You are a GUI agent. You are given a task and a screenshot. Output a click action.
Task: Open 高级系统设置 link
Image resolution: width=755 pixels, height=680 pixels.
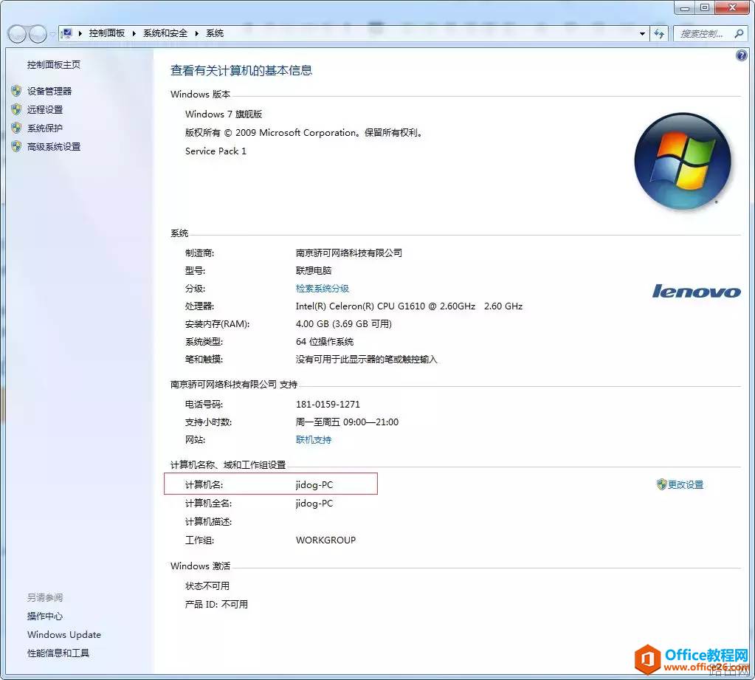(53, 146)
